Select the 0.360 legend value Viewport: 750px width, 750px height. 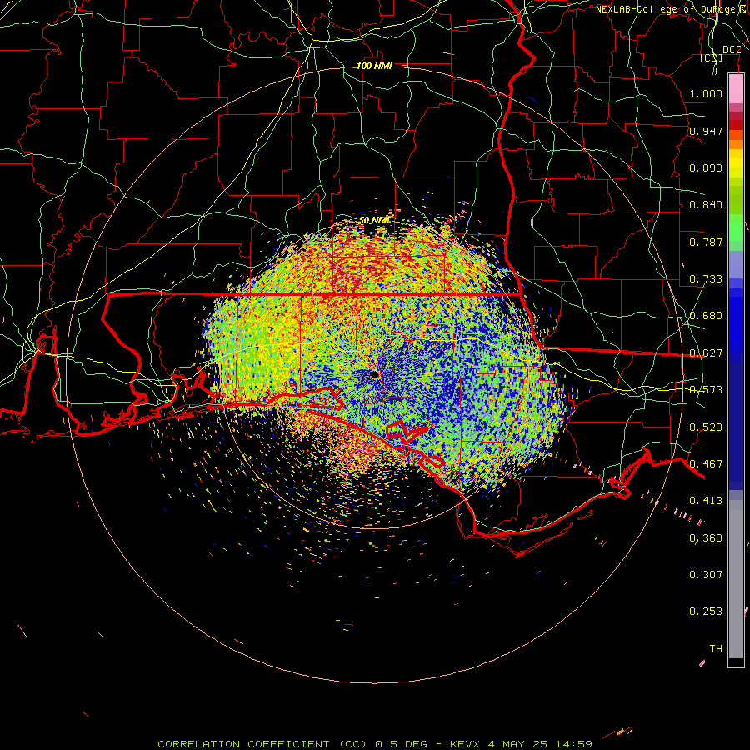point(706,538)
